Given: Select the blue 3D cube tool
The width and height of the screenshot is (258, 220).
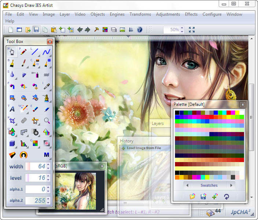Looking at the screenshot, I should 12,144.
